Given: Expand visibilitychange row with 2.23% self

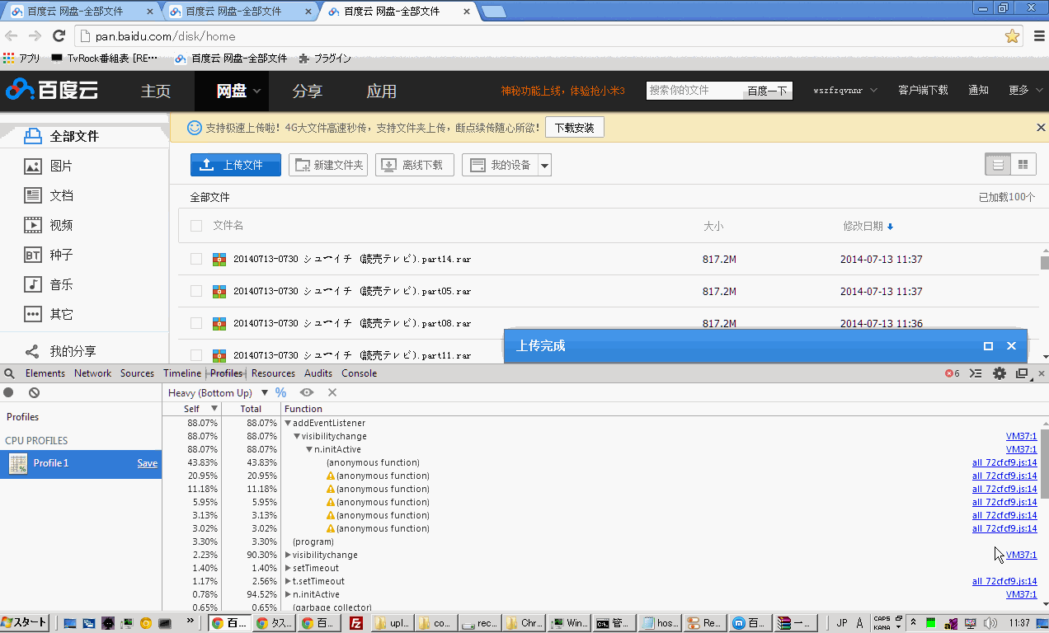Looking at the screenshot, I should [288, 555].
